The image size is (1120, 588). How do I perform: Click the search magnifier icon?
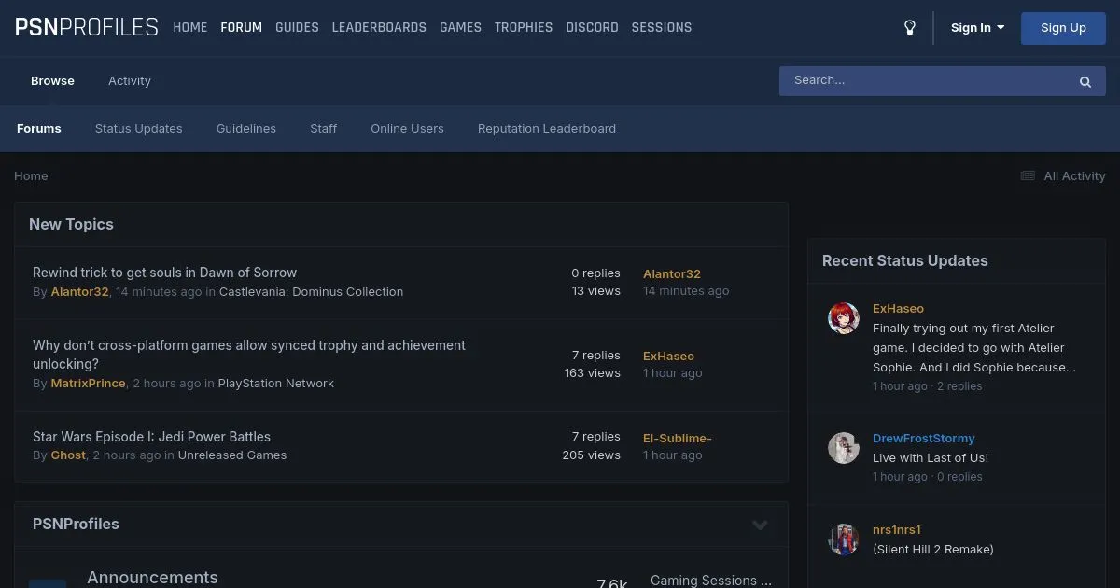(1085, 82)
